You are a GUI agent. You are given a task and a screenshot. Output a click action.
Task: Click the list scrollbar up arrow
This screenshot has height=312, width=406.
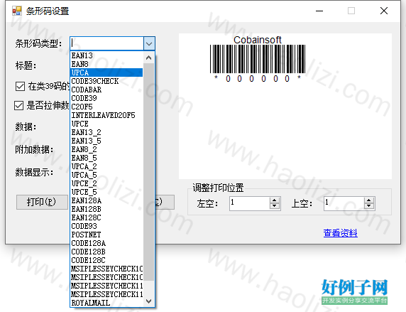click(148, 58)
